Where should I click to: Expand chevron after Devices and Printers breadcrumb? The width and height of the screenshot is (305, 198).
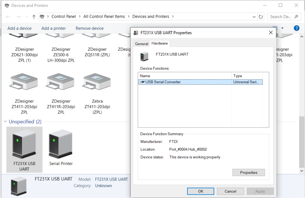point(173,17)
